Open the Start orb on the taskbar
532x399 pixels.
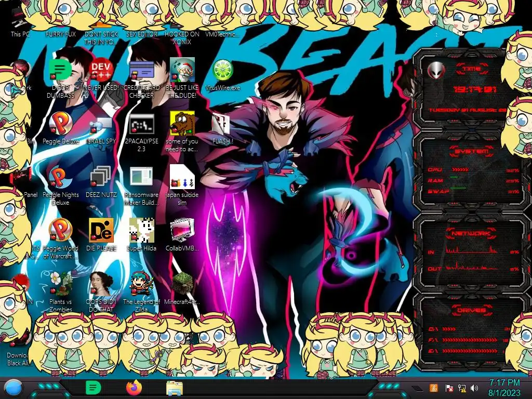click(13, 388)
